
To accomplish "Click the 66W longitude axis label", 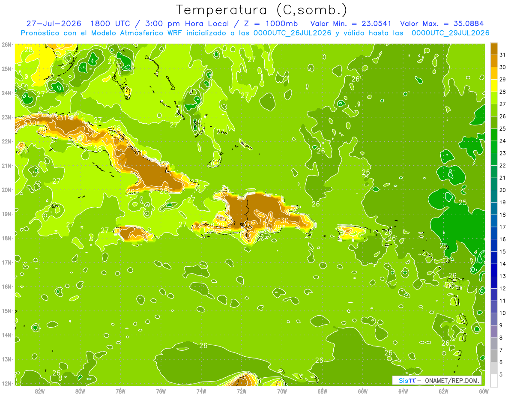I will [x=363, y=391].
